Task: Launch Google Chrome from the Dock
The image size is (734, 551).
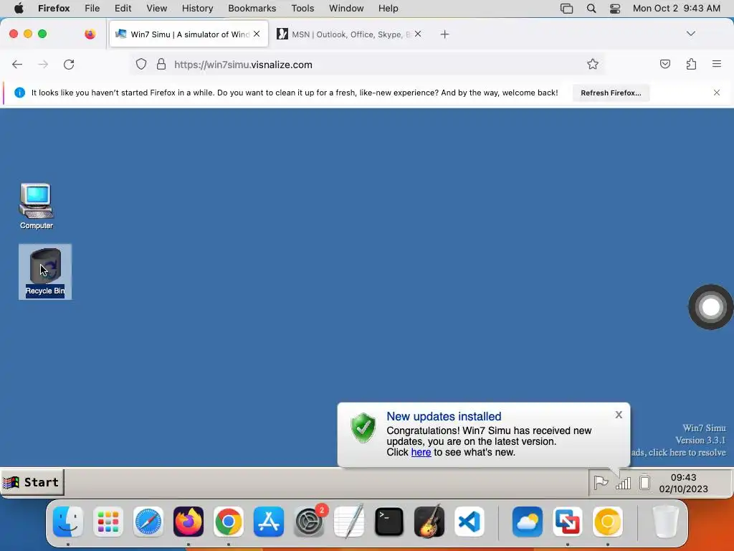Action: [x=229, y=522]
